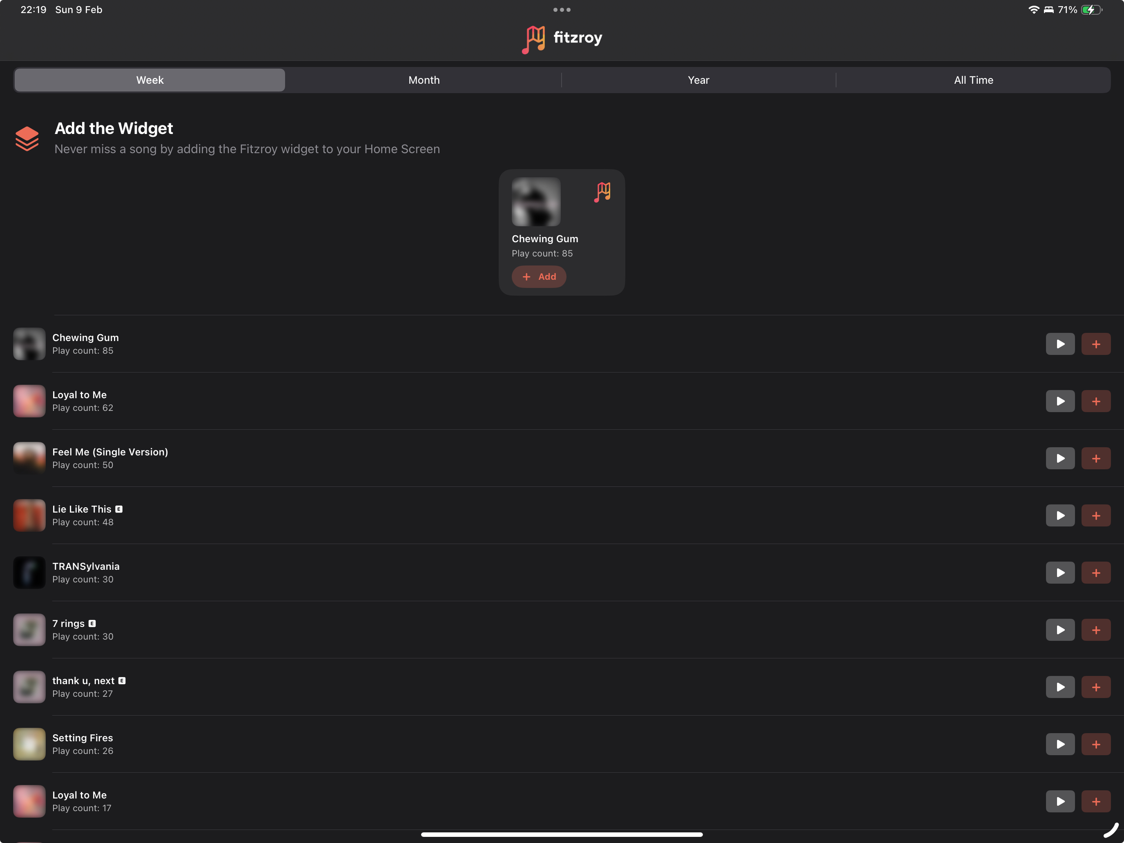Open Lie Like This album artwork
The height and width of the screenshot is (843, 1124).
29,516
